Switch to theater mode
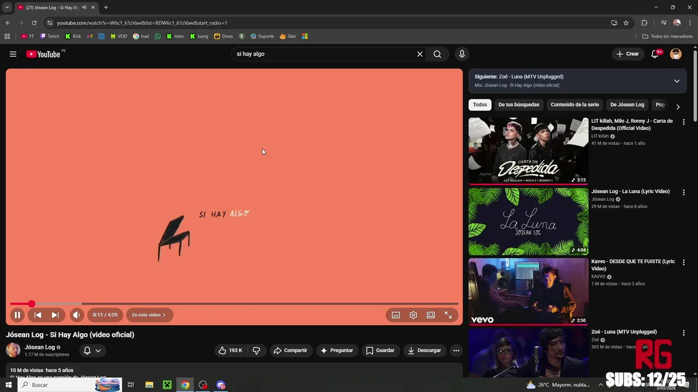The image size is (698, 392). tap(431, 315)
